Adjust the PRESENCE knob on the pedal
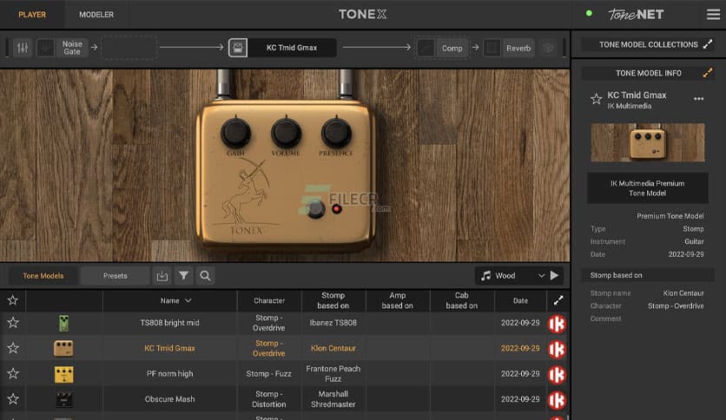Screen dimensions: 726x420 coord(336,133)
